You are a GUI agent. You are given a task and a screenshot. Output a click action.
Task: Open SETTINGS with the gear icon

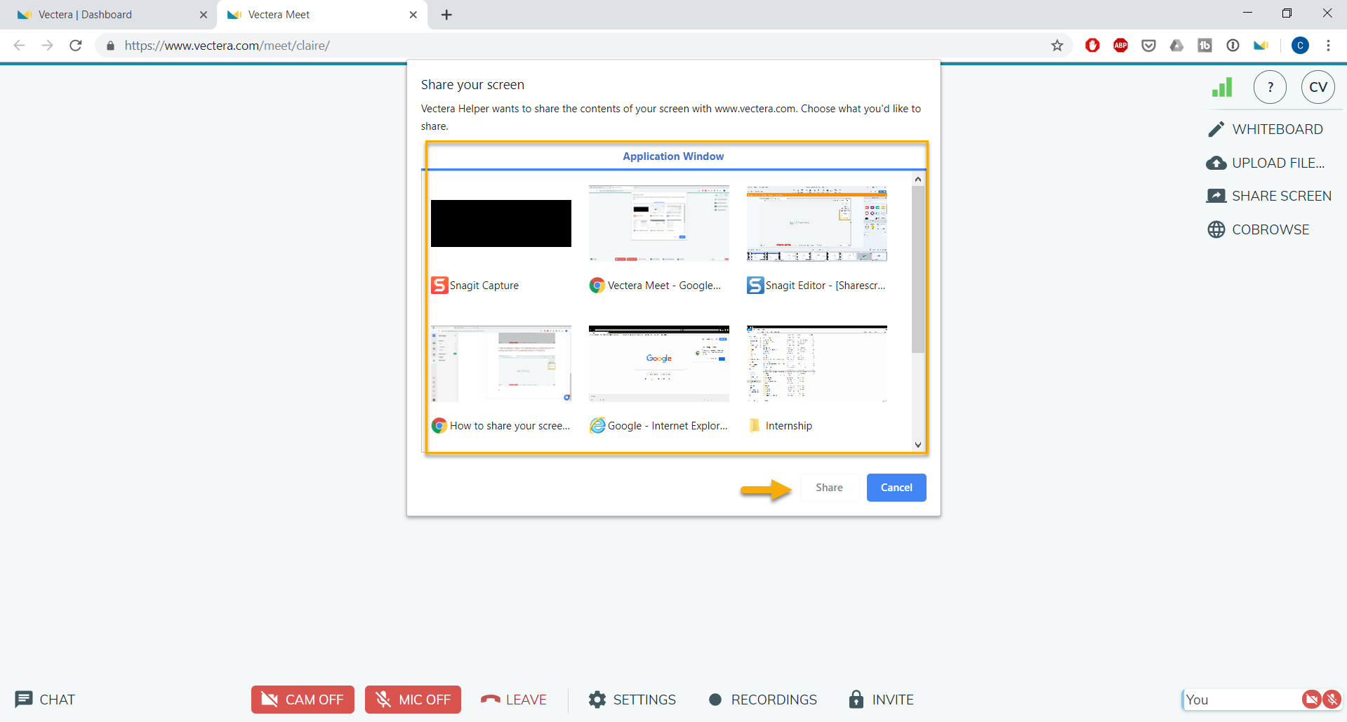tap(632, 700)
